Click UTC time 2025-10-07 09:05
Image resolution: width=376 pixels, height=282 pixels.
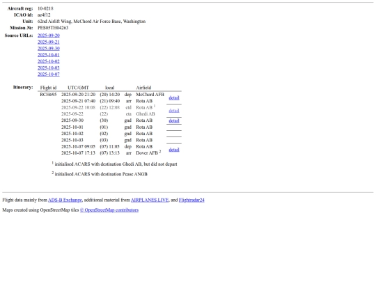pyautogui.click(x=78, y=146)
